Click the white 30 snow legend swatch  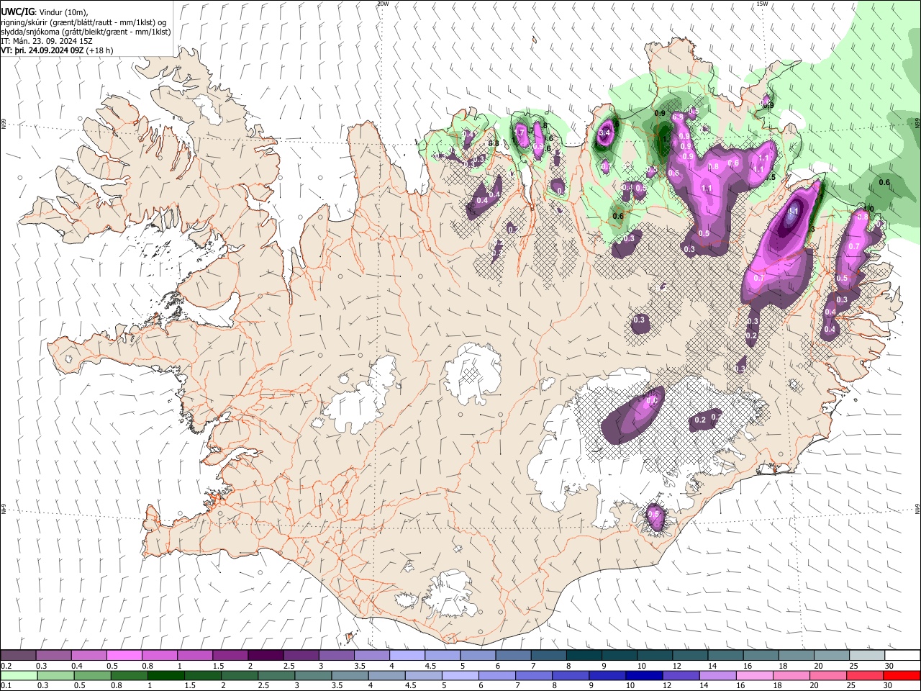902,656
